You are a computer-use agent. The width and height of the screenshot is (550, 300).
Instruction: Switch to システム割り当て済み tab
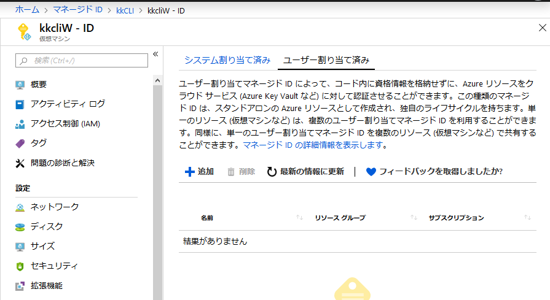[227, 60]
